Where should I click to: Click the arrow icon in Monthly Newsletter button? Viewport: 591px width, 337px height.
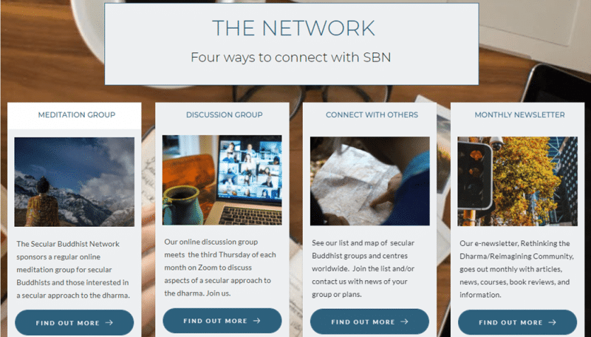point(552,322)
